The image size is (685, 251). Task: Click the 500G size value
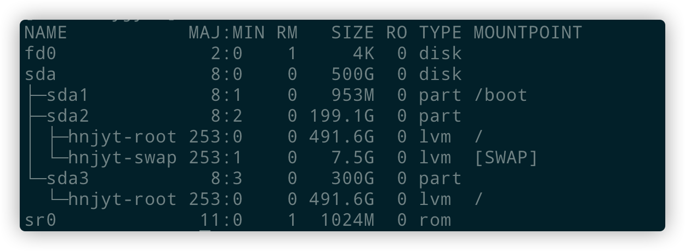pos(352,75)
